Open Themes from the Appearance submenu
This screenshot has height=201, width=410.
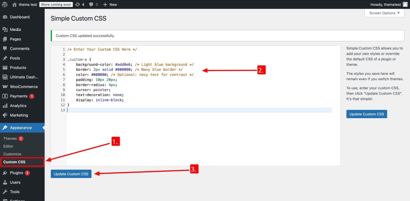(x=10, y=138)
